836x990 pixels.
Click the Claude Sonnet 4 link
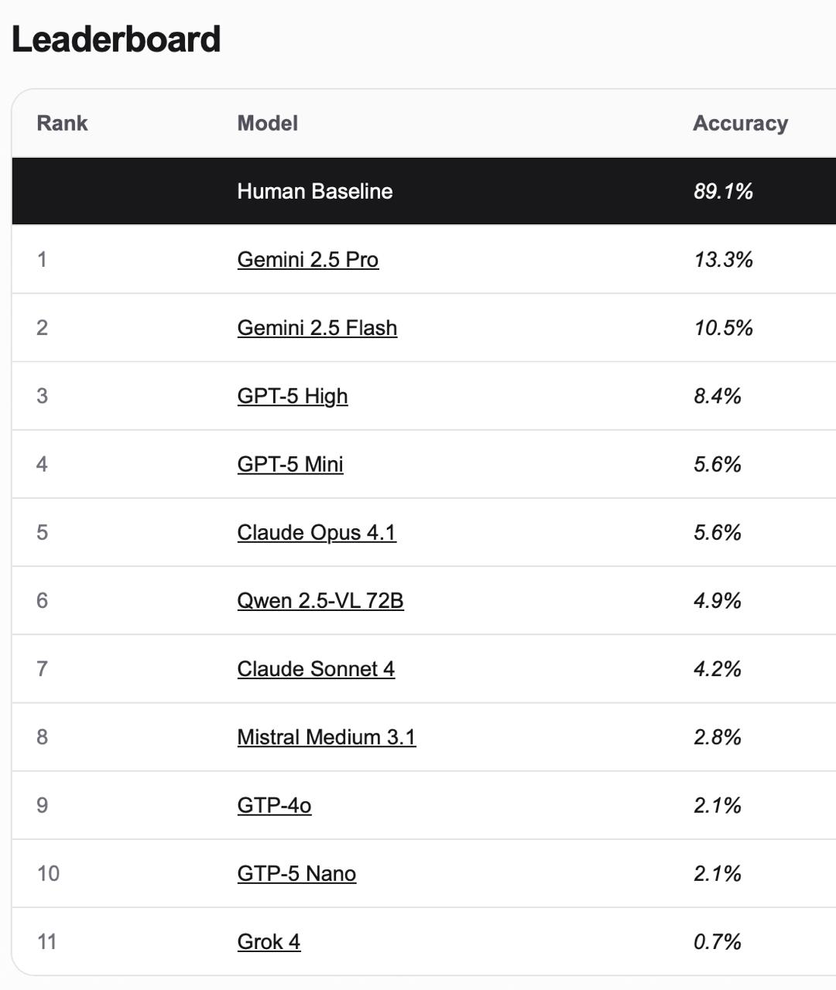coord(315,669)
